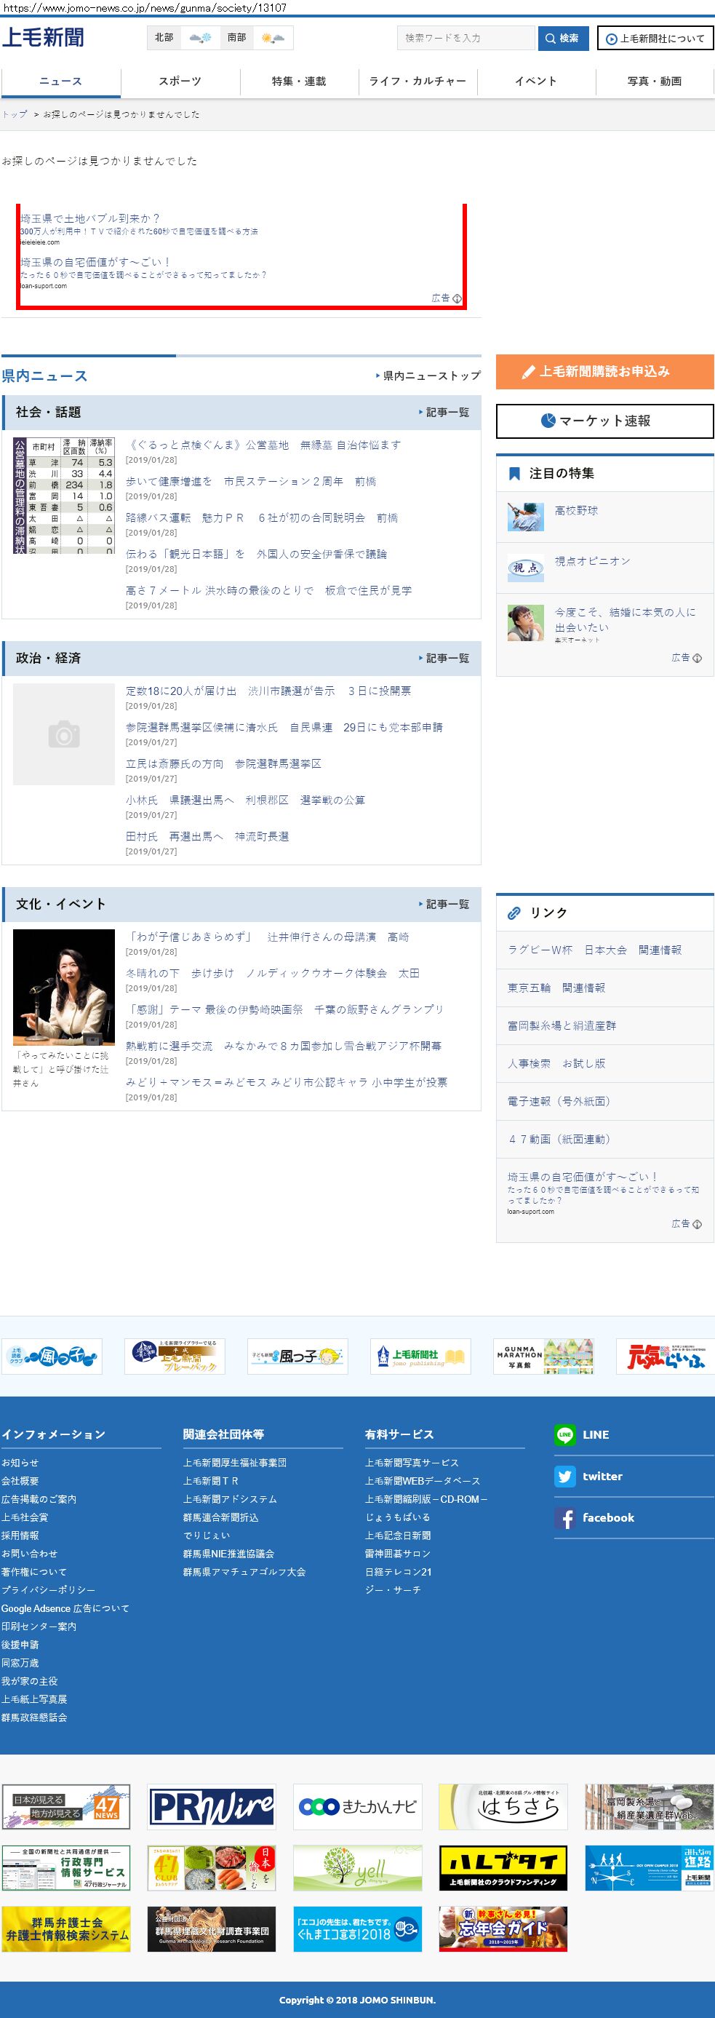Click the 上毛新聞 logo in header
This screenshot has height=2018, width=715.
pyautogui.click(x=43, y=38)
